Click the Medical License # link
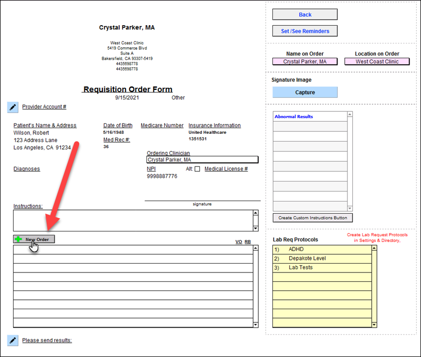The width and height of the screenshot is (421, 357). 226,169
